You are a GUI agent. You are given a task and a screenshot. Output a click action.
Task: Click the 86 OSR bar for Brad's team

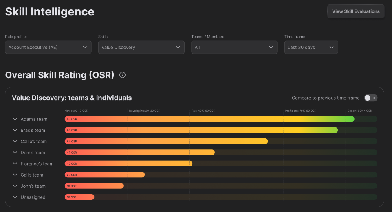(x=201, y=130)
